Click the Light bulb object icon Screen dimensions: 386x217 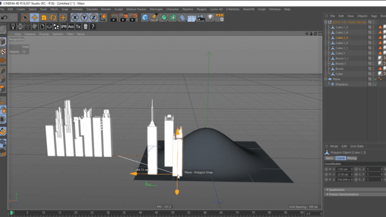[210, 18]
